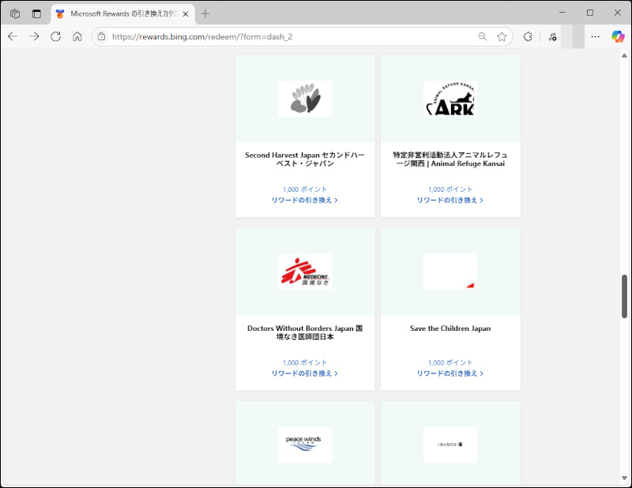Open a new tab with plus button
This screenshot has width=632, height=488.
[x=205, y=13]
